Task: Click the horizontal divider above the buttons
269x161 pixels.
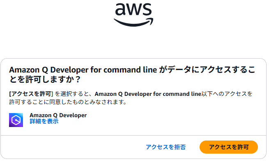Action: click(x=133, y=135)
